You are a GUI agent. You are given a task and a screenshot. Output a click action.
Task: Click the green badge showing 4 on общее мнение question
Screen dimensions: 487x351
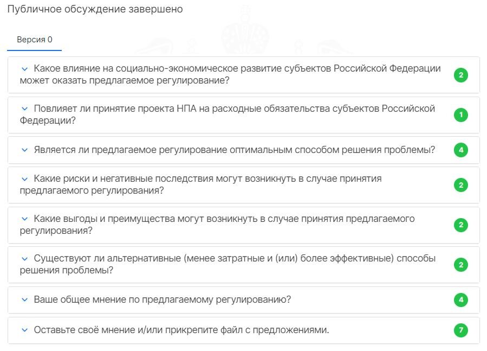tap(460, 299)
